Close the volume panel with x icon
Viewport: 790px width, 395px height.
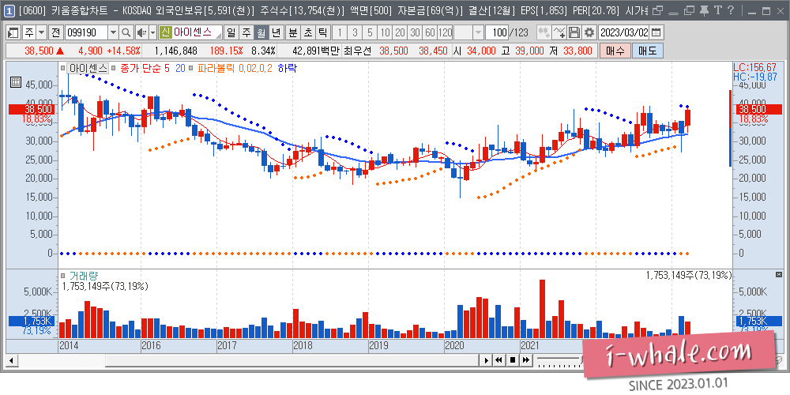pos(779,273)
